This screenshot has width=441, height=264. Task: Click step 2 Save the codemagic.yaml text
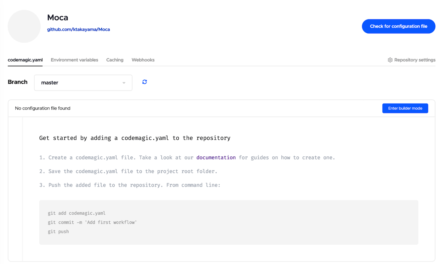(129, 171)
